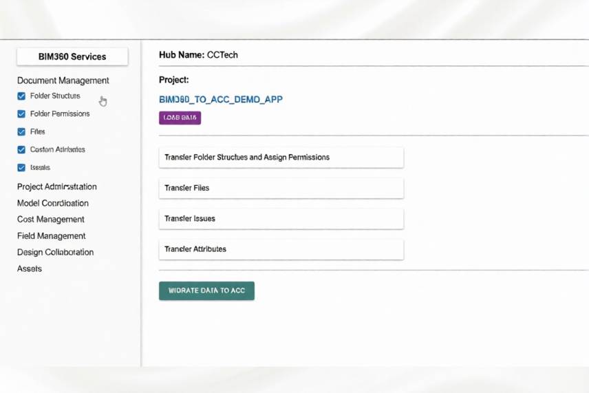Screen dimensions: 589x393
Task: Uncheck the Folder Permissions checkbox
Action: tap(21, 114)
